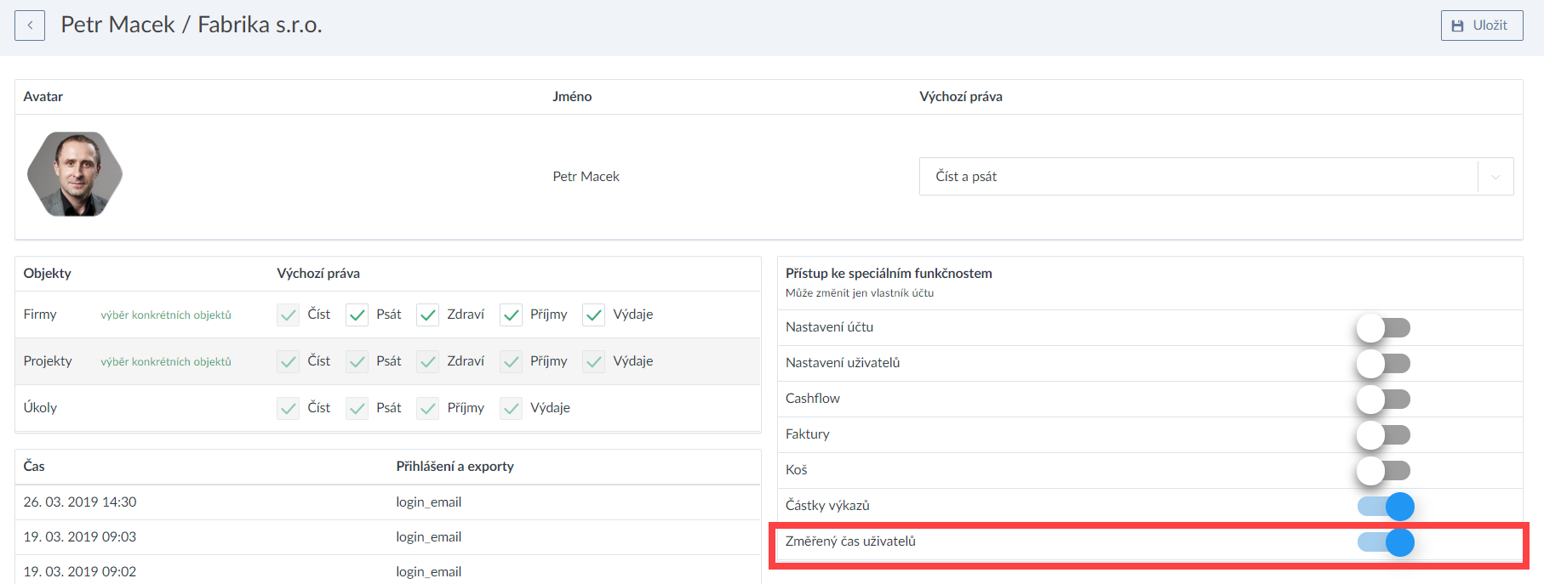Viewport: 1544px width, 584px height.
Task: Toggle Výdaje checkbox in Firmy row
Action: (593, 315)
